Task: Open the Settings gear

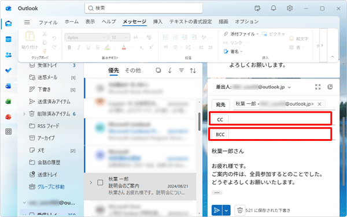Action: pyautogui.click(x=290, y=9)
